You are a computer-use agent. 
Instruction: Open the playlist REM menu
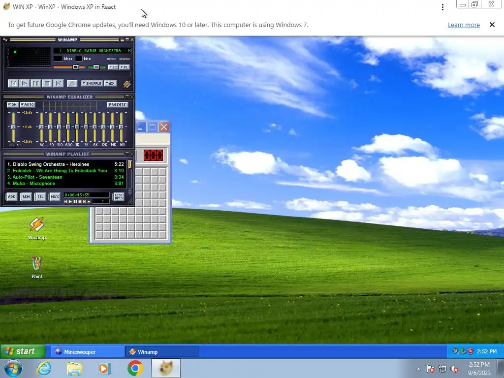click(x=26, y=197)
